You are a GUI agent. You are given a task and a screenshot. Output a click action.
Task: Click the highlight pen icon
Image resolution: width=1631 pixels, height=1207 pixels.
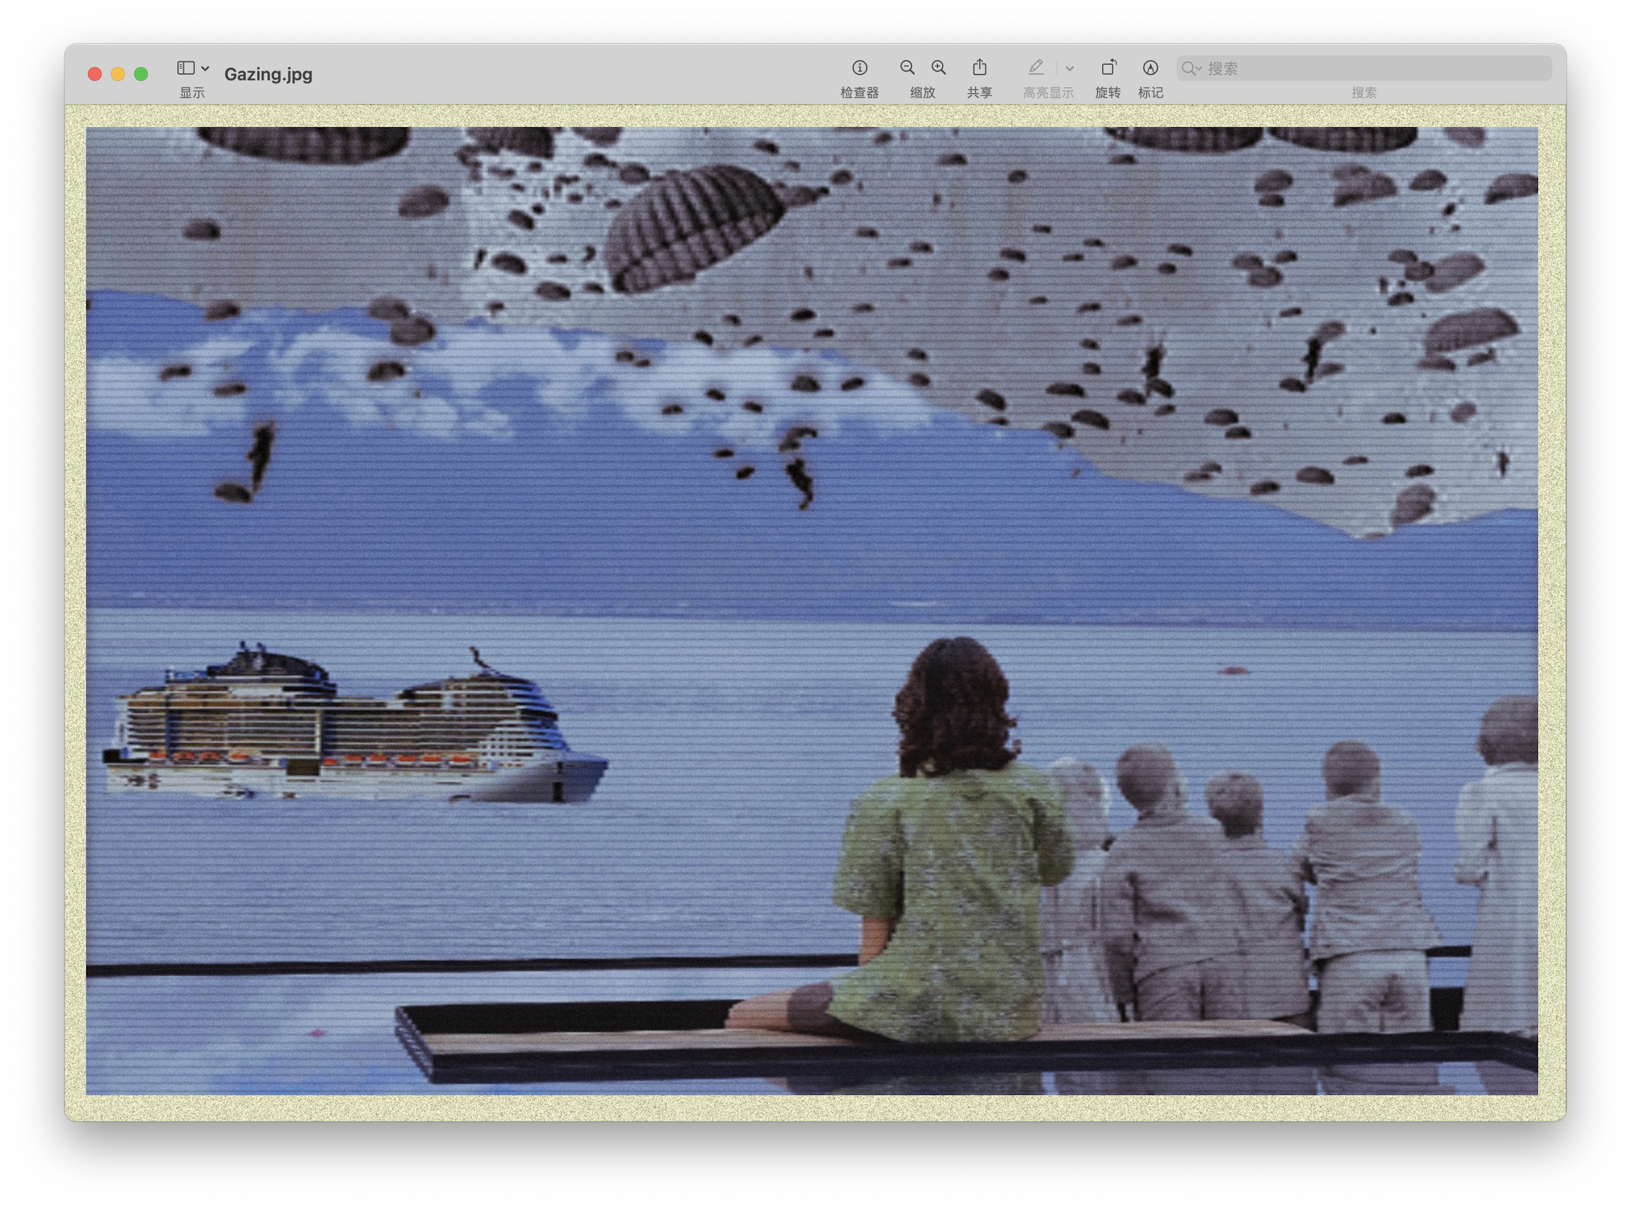[x=1036, y=68]
